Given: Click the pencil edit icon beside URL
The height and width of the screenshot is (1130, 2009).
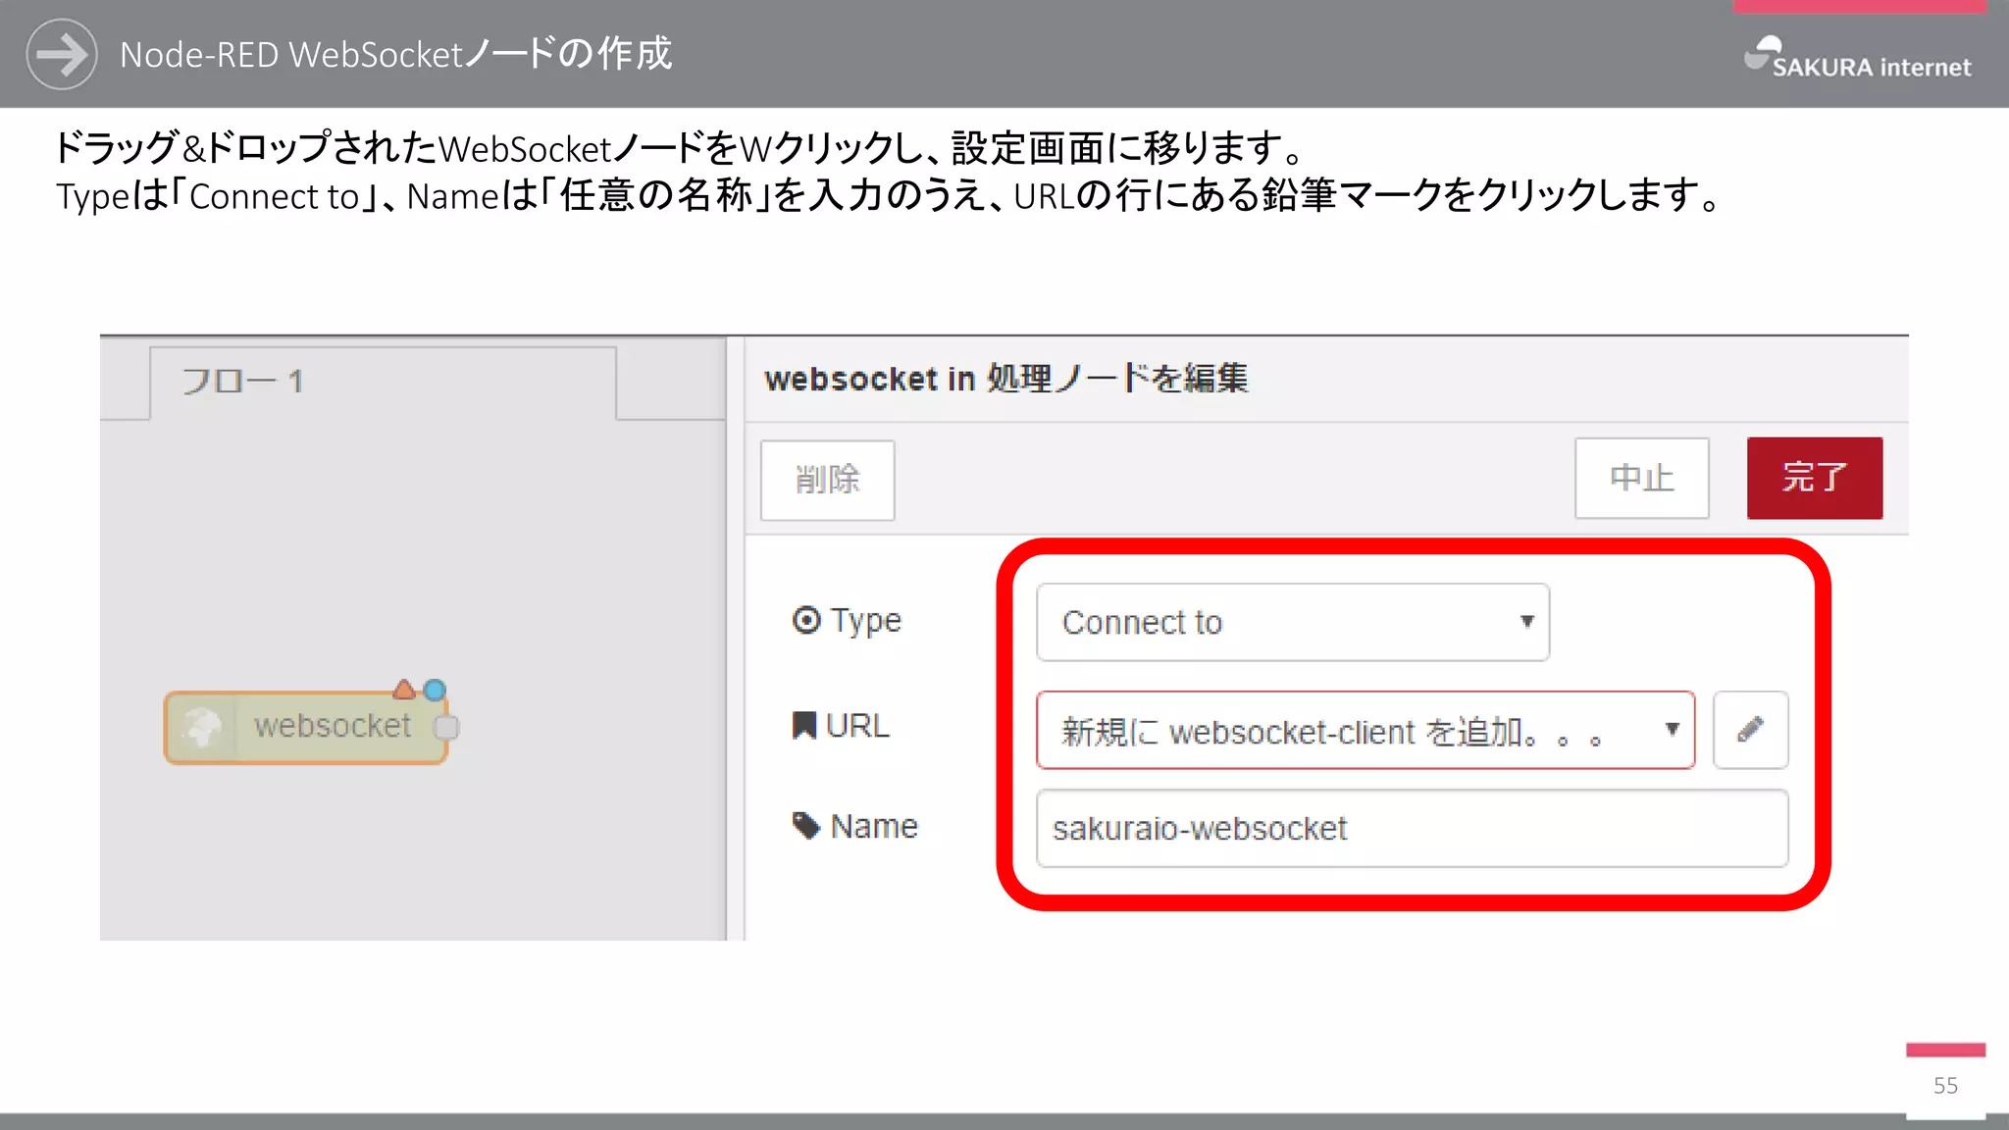Looking at the screenshot, I should tap(1750, 730).
